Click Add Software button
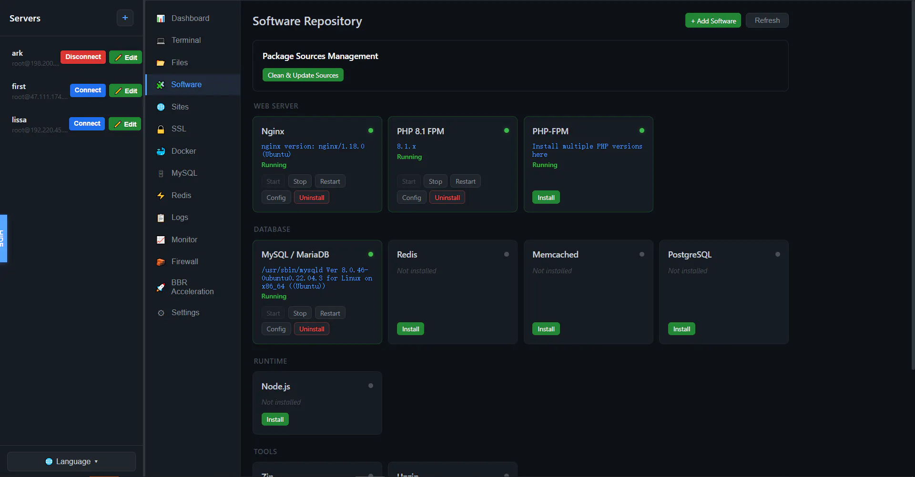 [713, 20]
